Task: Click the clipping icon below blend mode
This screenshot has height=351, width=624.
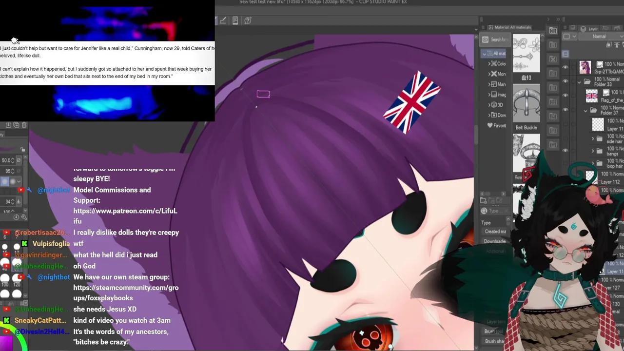Action: (x=609, y=45)
